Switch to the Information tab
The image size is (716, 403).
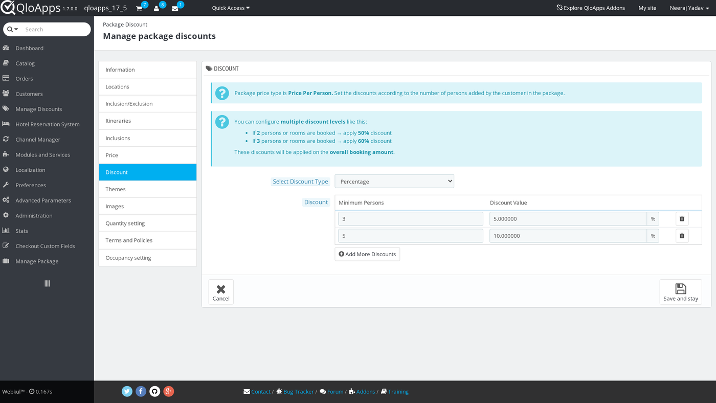[147, 70]
